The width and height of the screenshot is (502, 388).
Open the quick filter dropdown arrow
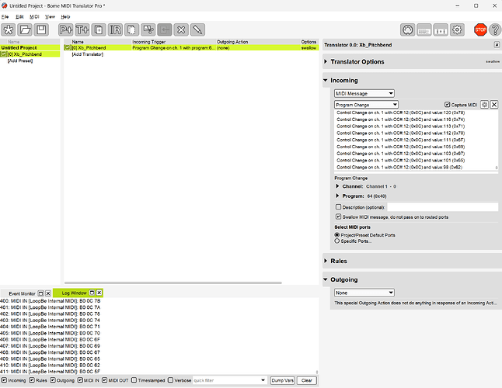(x=263, y=380)
